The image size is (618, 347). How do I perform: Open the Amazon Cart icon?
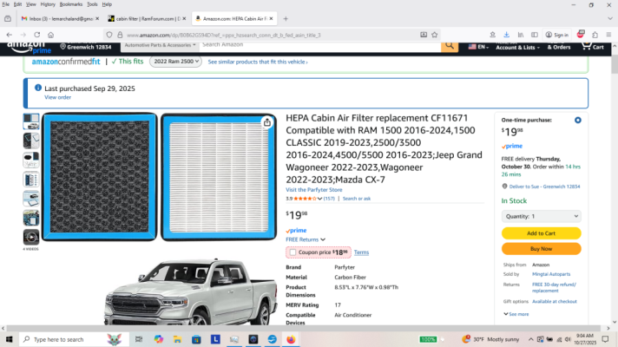[592, 46]
